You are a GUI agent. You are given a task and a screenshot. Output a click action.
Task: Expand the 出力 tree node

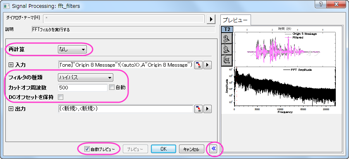pos(11,109)
